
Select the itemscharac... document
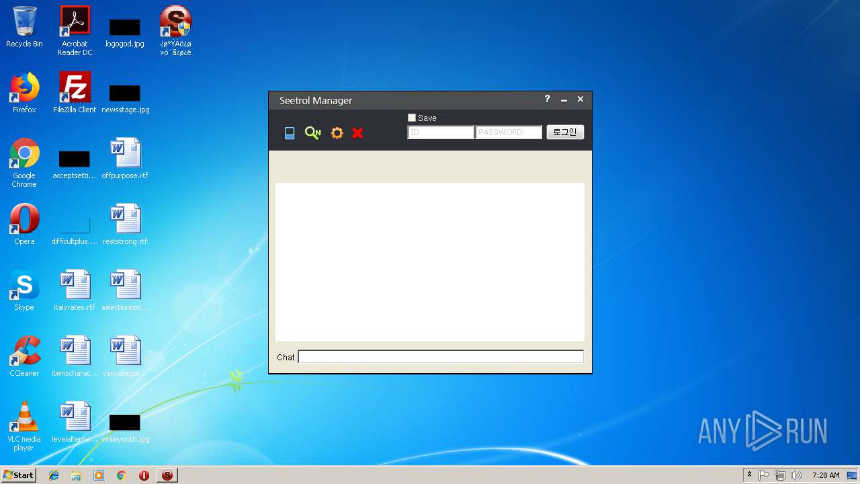75,356
